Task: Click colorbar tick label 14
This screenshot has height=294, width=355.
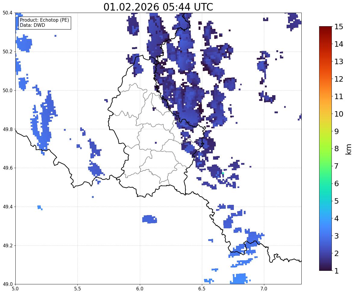Action: pos(339,44)
